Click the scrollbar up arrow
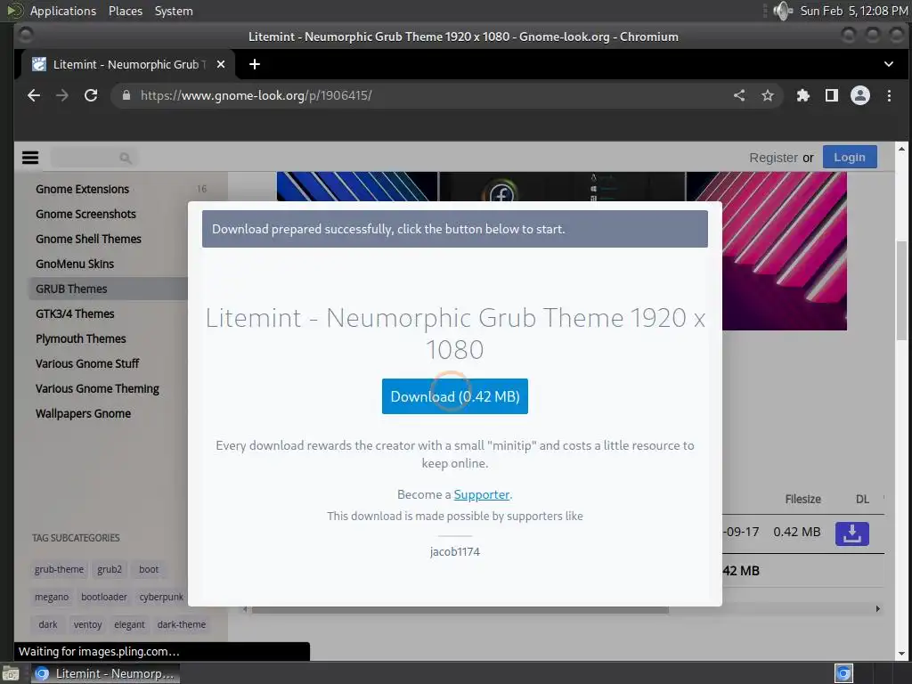The image size is (912, 684). 901,149
